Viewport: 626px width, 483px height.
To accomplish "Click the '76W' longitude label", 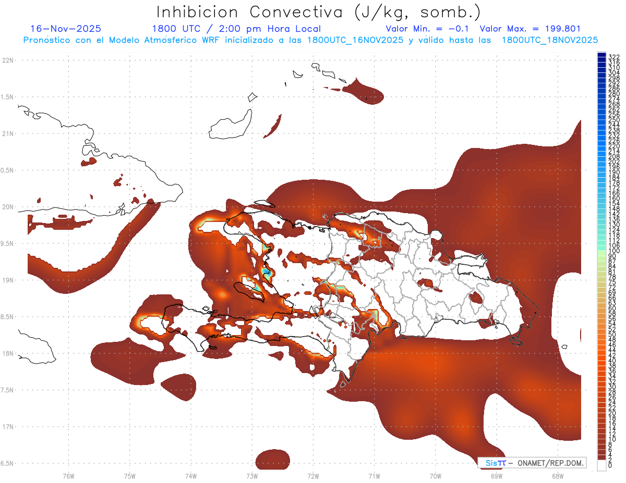I will point(69,476).
